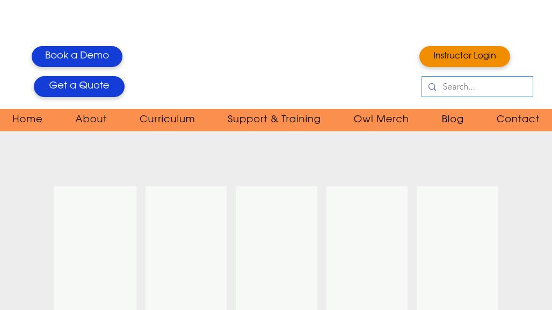The width and height of the screenshot is (552, 310).
Task: Open the Instructor Login page
Action: 464,56
